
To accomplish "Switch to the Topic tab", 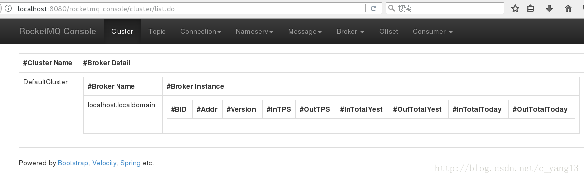I will pos(157,32).
